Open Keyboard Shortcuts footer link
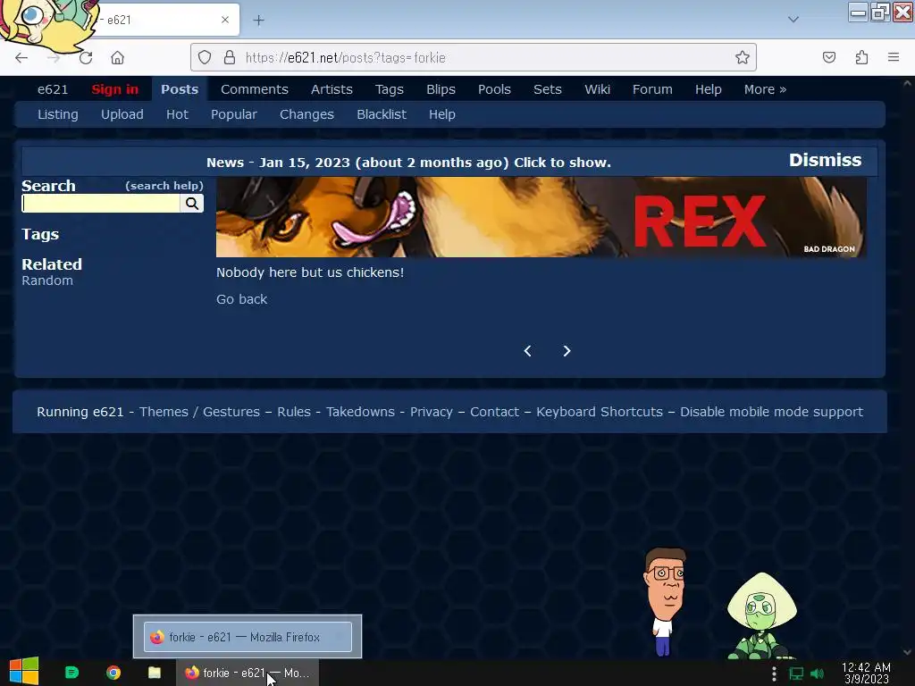The height and width of the screenshot is (686, 915). (600, 411)
